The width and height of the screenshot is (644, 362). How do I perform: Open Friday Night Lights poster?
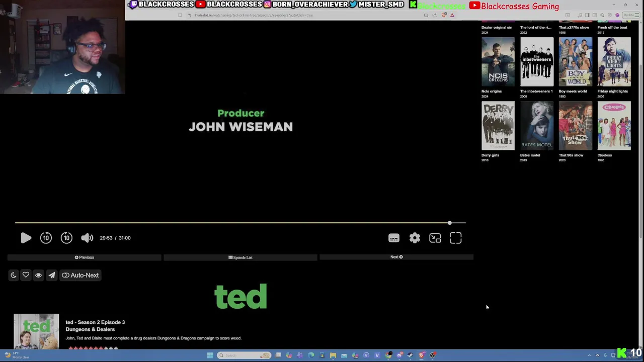[x=614, y=62]
